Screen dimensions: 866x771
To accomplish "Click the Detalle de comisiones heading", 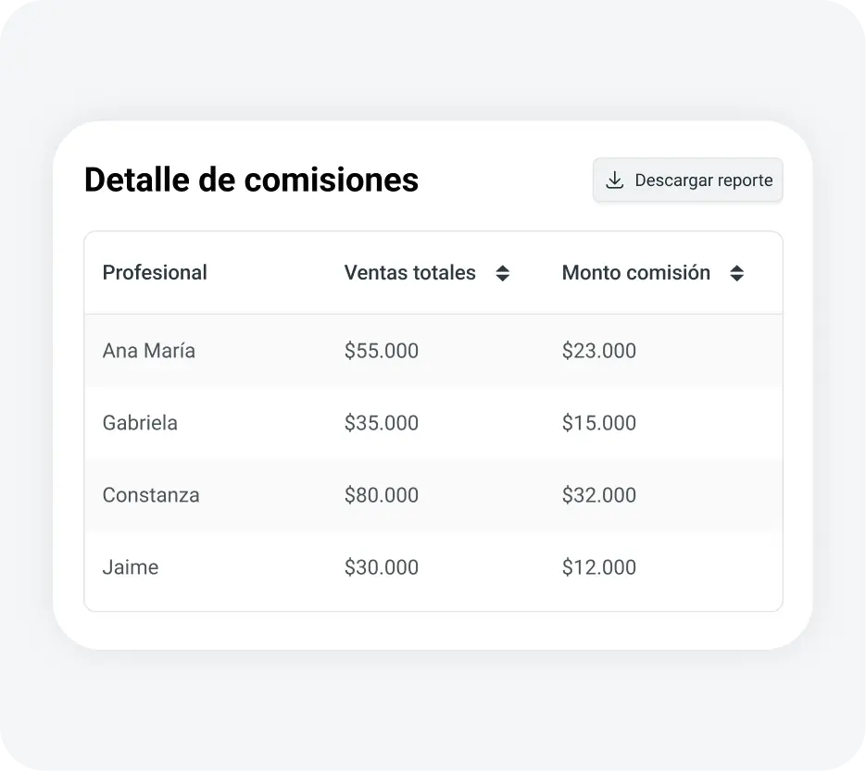I will pyautogui.click(x=251, y=180).
